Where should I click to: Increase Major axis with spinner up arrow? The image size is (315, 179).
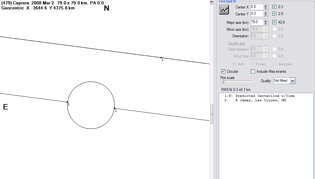pos(266,21)
